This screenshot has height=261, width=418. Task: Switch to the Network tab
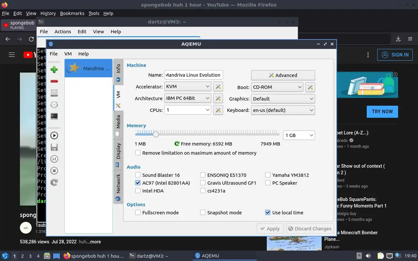pos(118,187)
